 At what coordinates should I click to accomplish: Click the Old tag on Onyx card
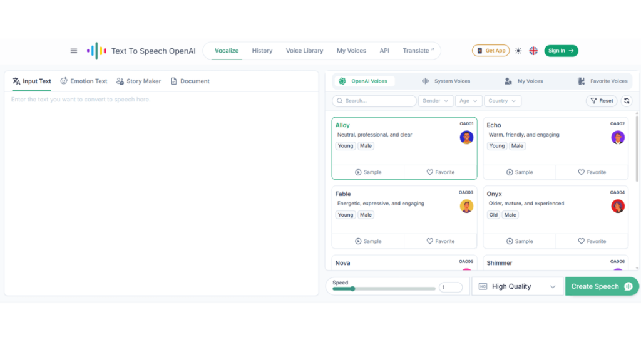pos(493,215)
